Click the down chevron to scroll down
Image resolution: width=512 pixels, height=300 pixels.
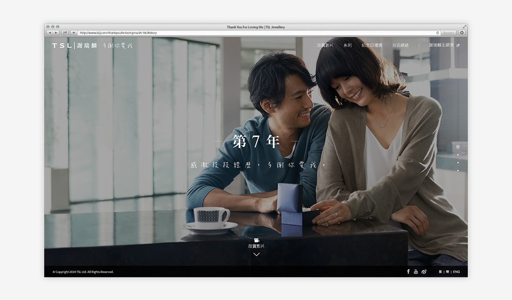[x=256, y=254]
